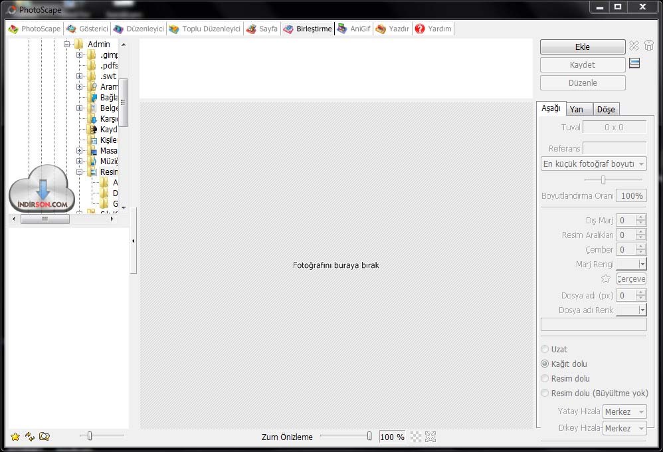The width and height of the screenshot is (663, 452).
Task: Collapse the folder panel with the left arrow
Action: pyautogui.click(x=133, y=241)
